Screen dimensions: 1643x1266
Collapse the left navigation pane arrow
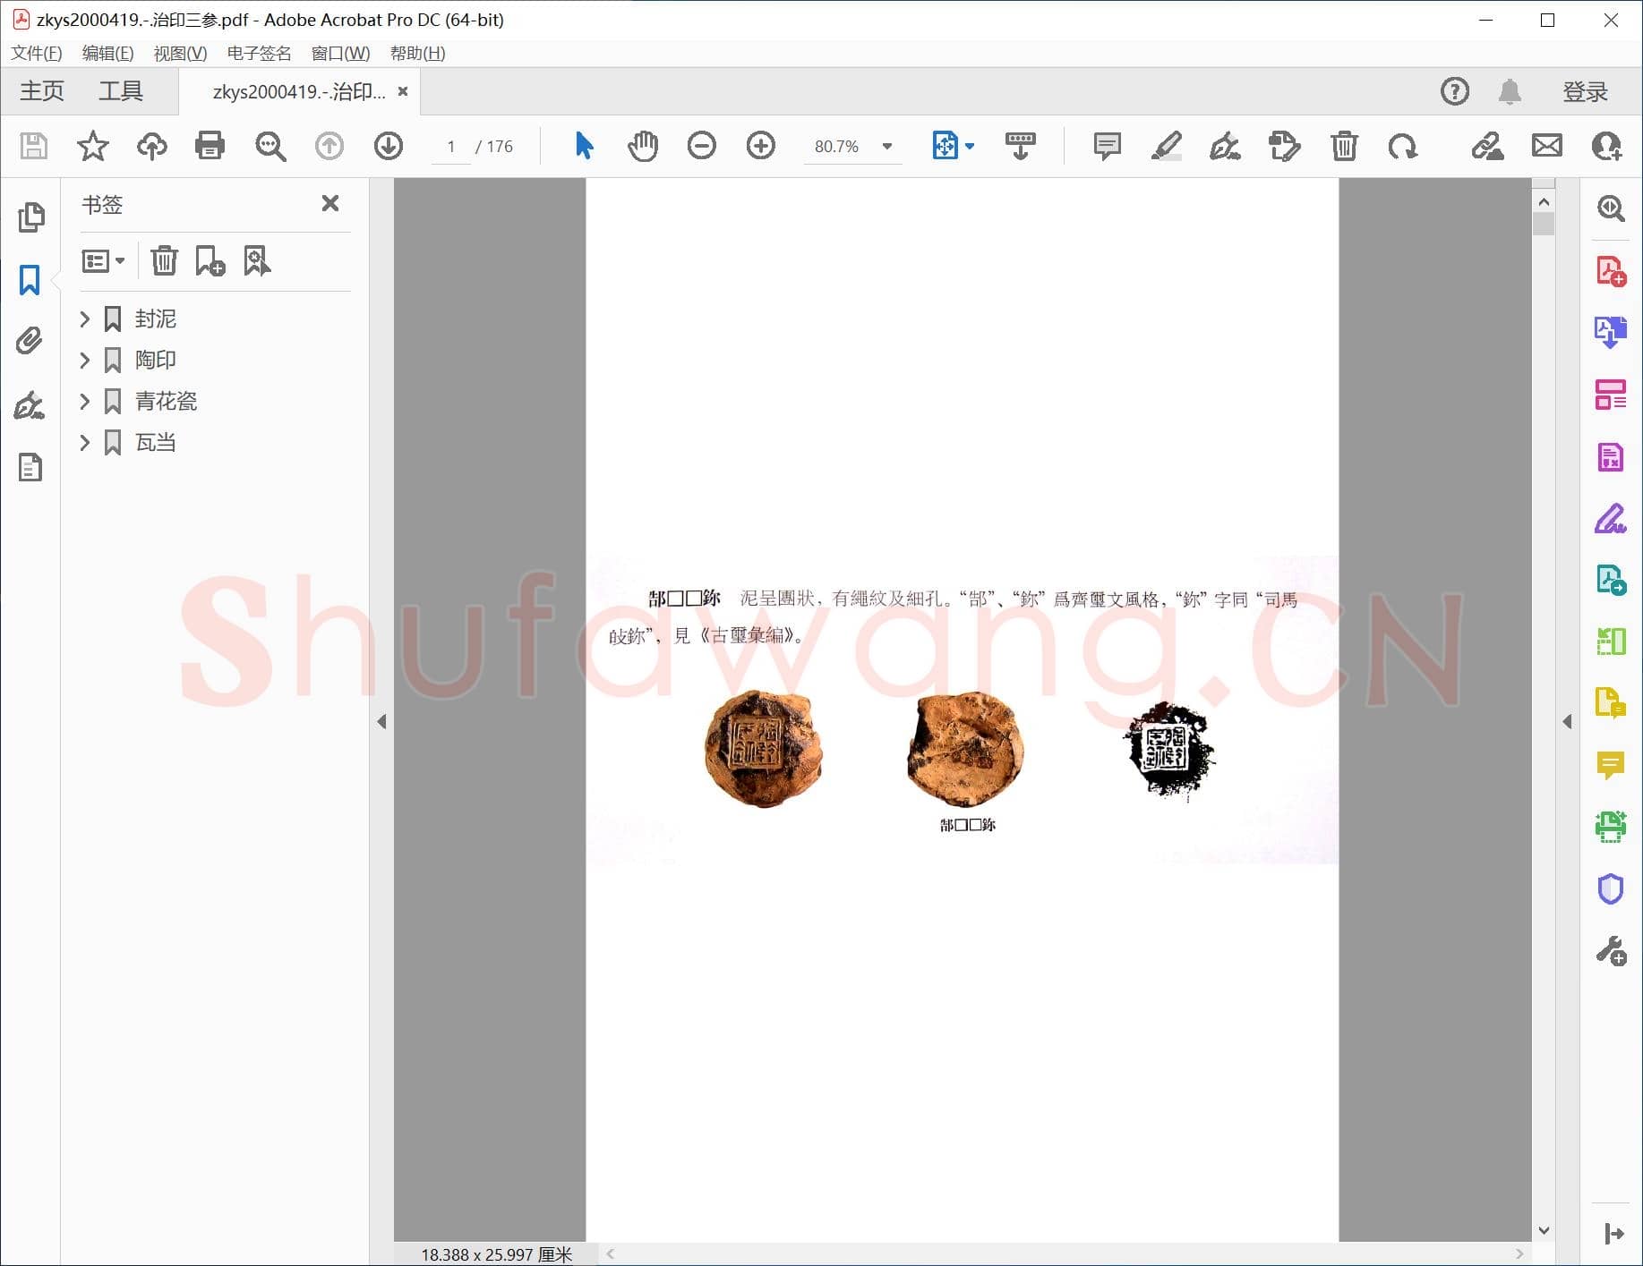(381, 721)
